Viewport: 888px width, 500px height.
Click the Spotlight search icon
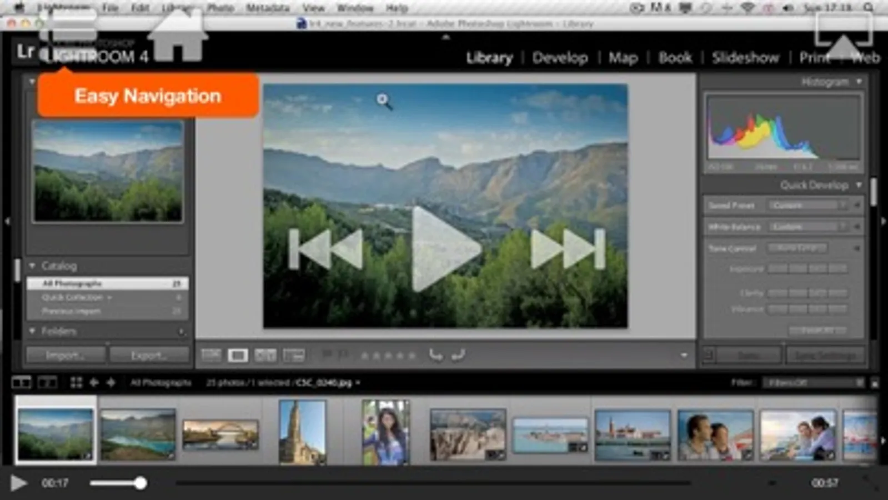(x=869, y=8)
